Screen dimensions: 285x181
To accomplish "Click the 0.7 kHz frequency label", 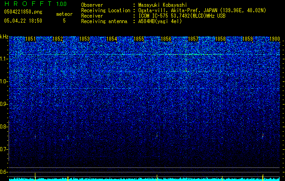I will (x=4, y=149).
